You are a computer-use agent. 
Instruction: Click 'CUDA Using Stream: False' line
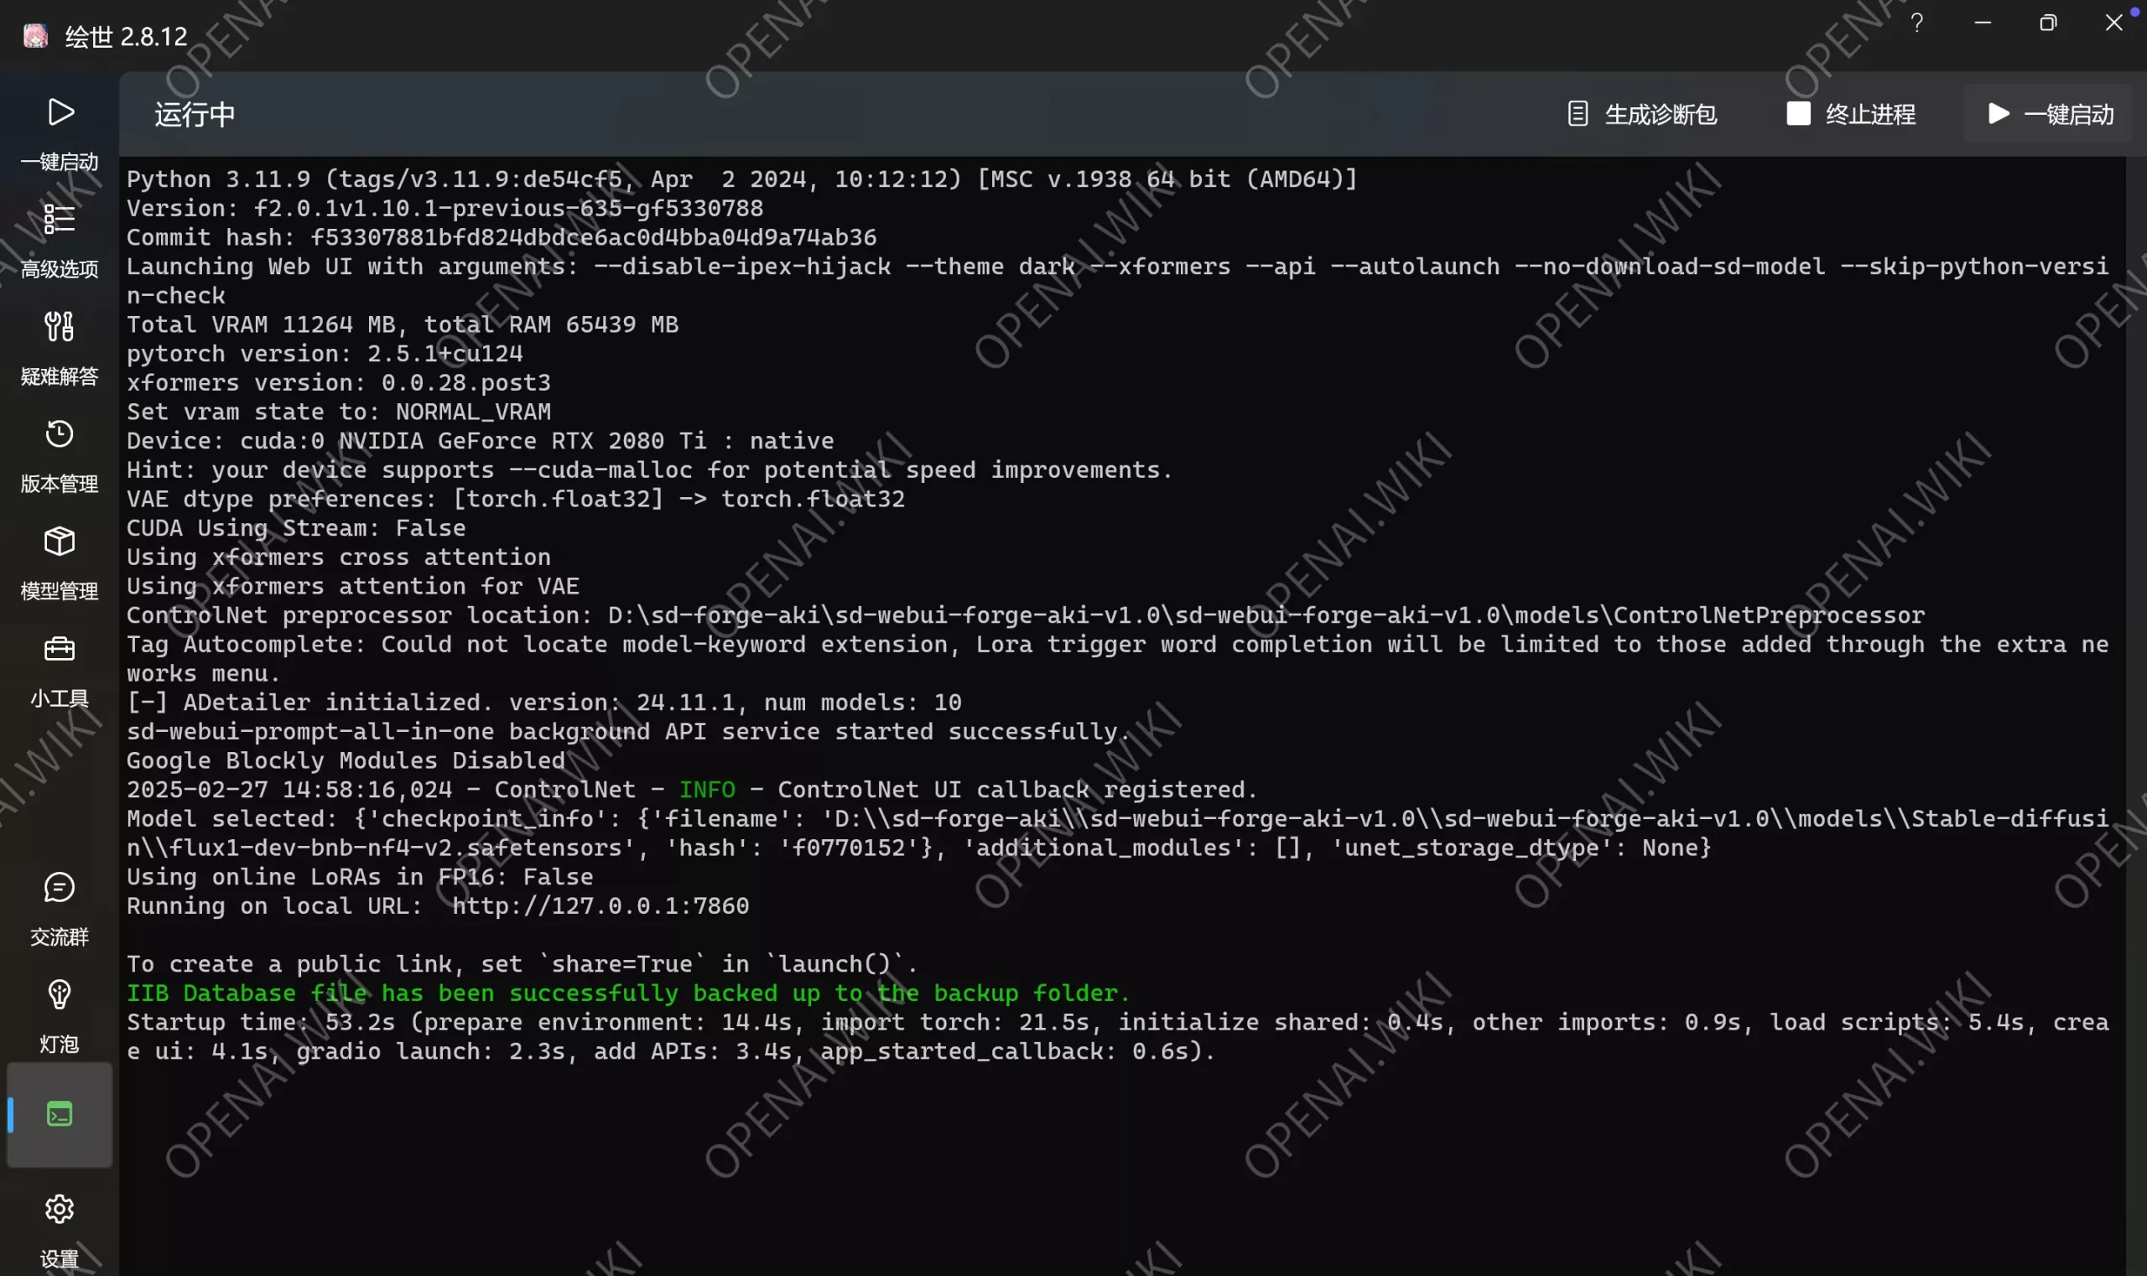pos(296,528)
